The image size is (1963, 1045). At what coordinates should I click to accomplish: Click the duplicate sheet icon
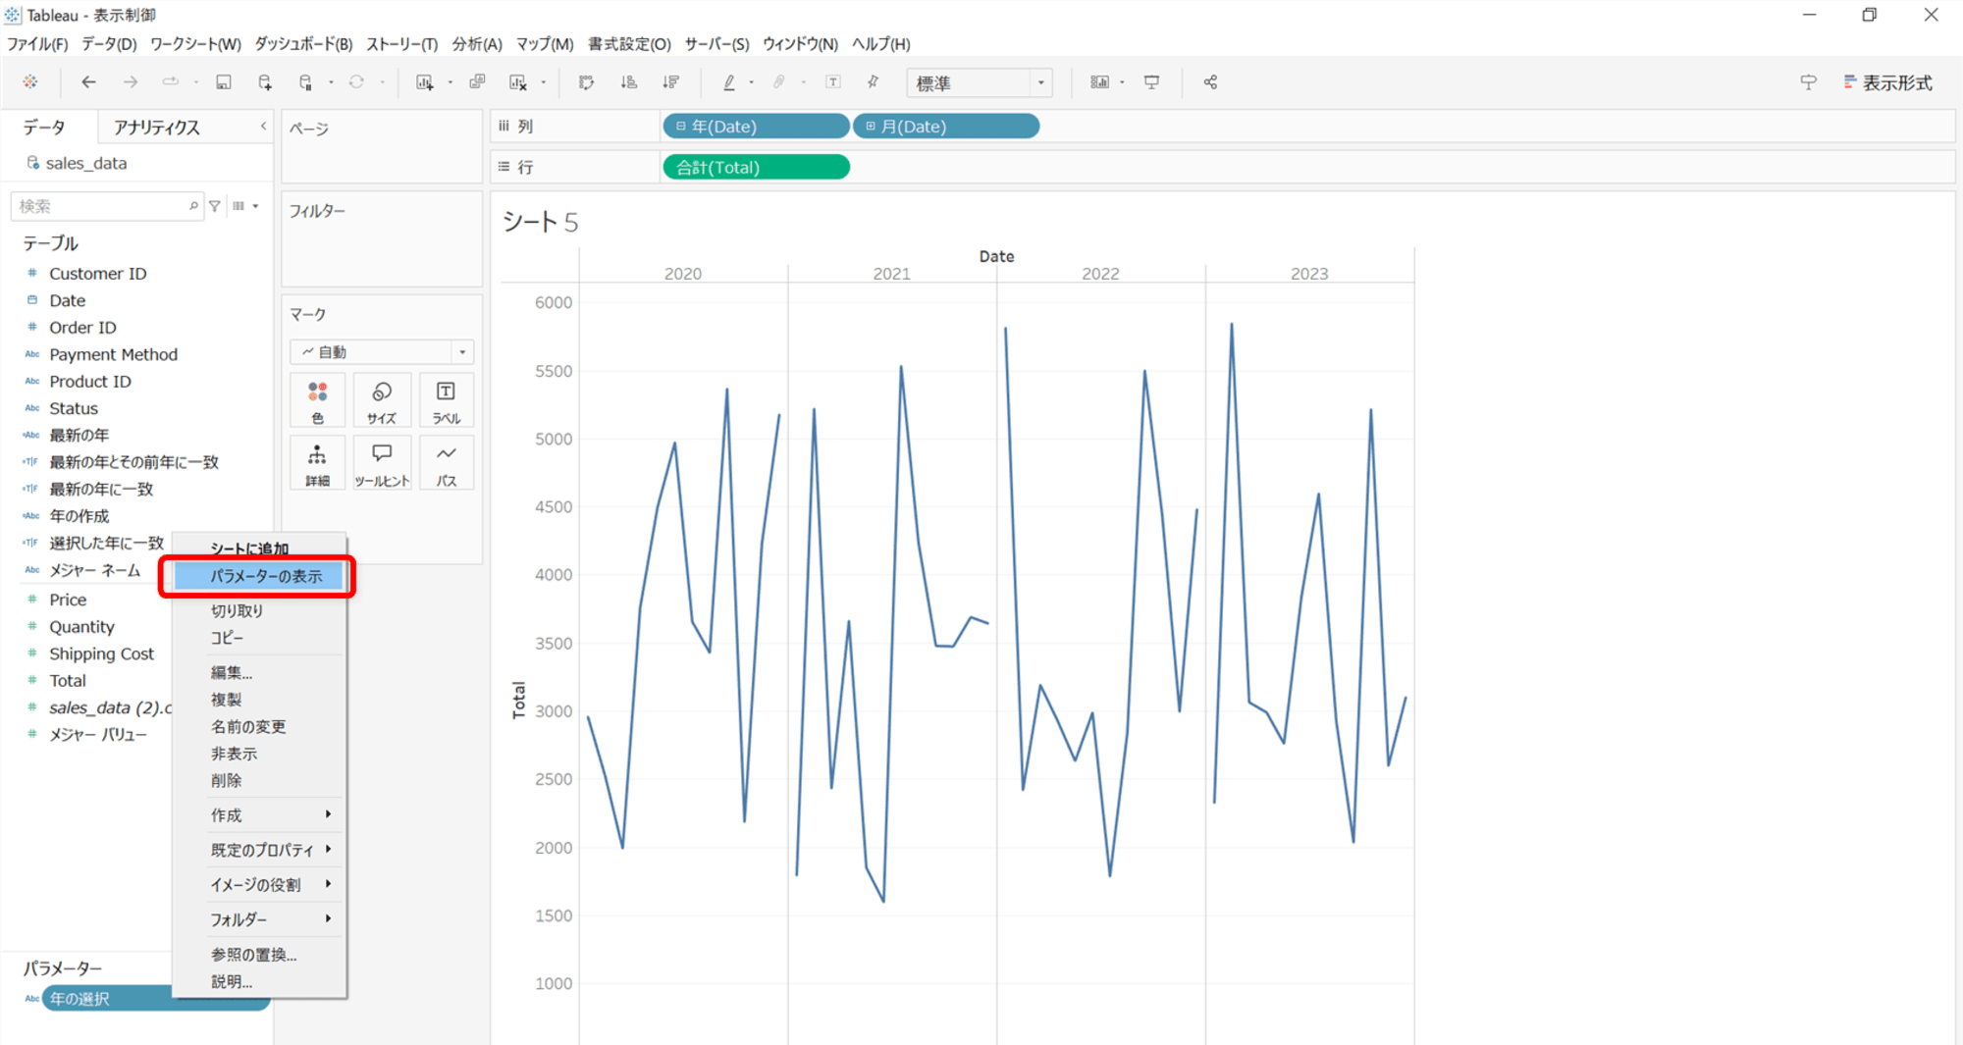[477, 82]
